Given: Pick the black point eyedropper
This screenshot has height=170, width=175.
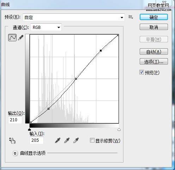Looking at the screenshot, I should 58,140.
